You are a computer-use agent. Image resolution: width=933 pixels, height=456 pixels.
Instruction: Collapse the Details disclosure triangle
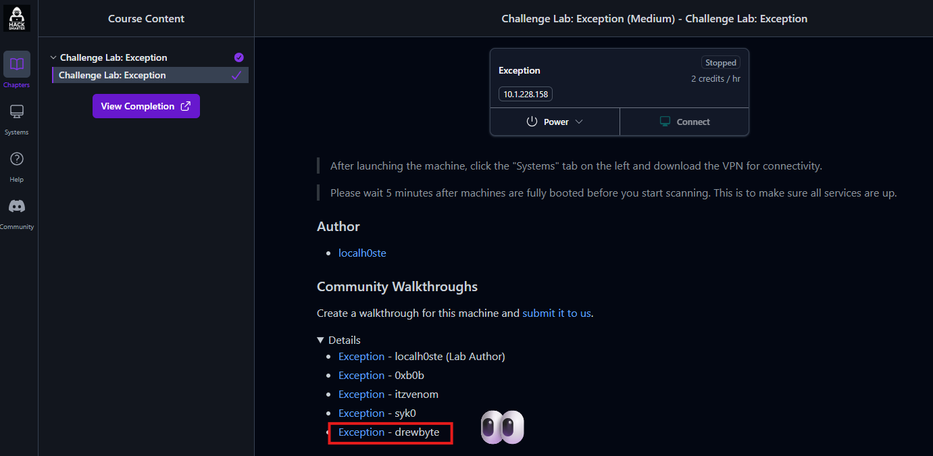tap(321, 340)
